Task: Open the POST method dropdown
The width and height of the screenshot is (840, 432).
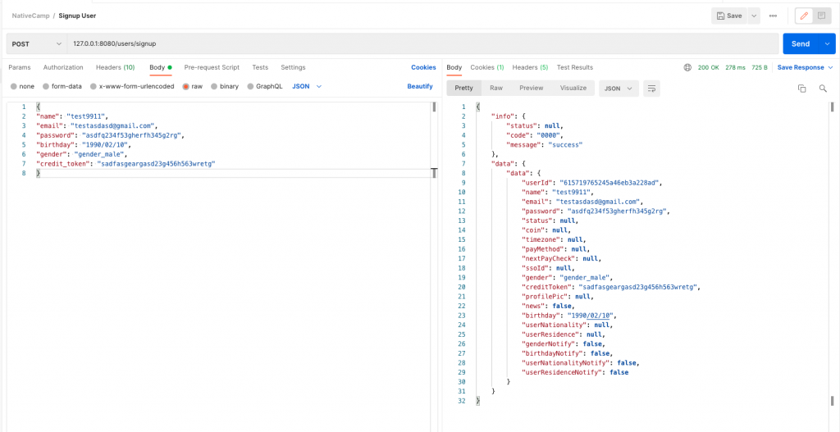Action: pyautogui.click(x=36, y=44)
